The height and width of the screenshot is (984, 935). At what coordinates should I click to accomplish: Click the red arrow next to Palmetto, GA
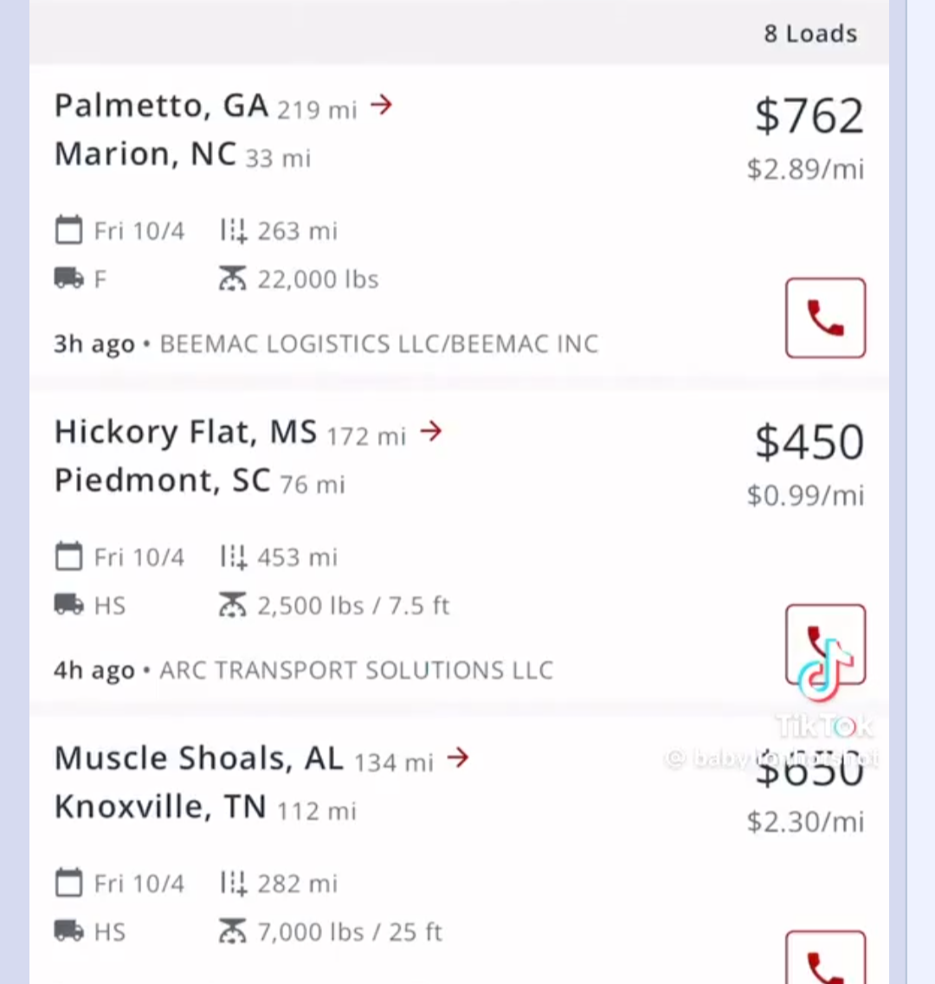381,105
